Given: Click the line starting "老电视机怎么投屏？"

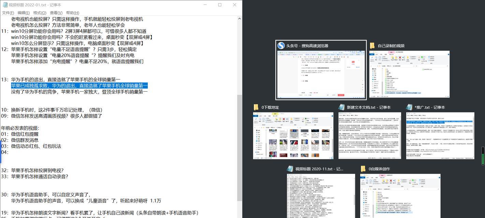Looking at the screenshot, I should 68,25.
